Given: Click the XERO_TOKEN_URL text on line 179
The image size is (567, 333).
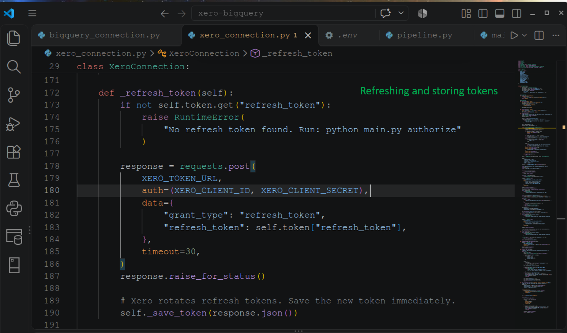Looking at the screenshot, I should (x=179, y=178).
